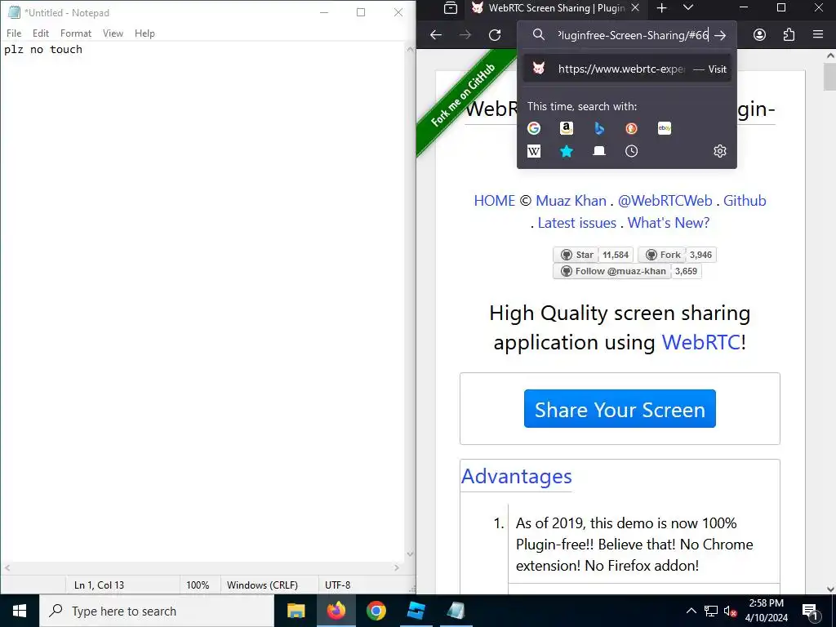Search with DuckDuckGo icon
Viewport: 836px width, 627px height.
[631, 128]
